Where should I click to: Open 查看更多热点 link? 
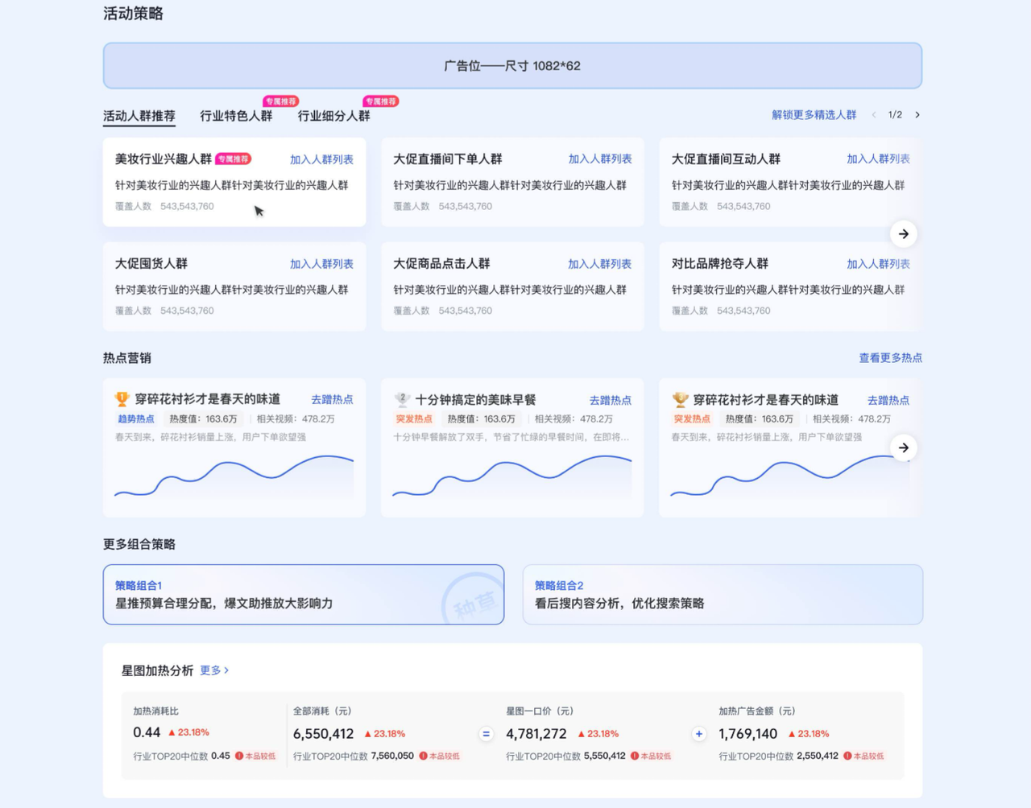[890, 358]
